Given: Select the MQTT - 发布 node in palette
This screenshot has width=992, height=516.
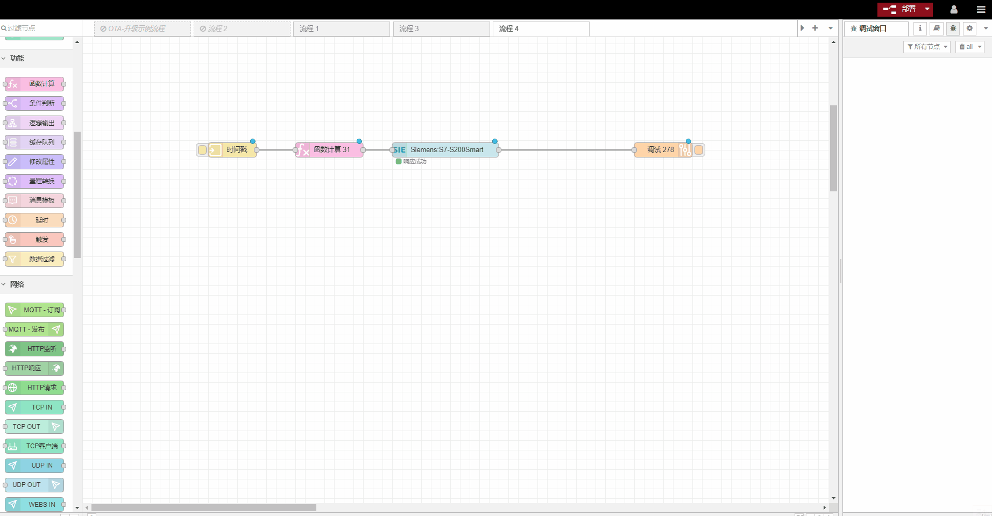Looking at the screenshot, I should click(34, 329).
